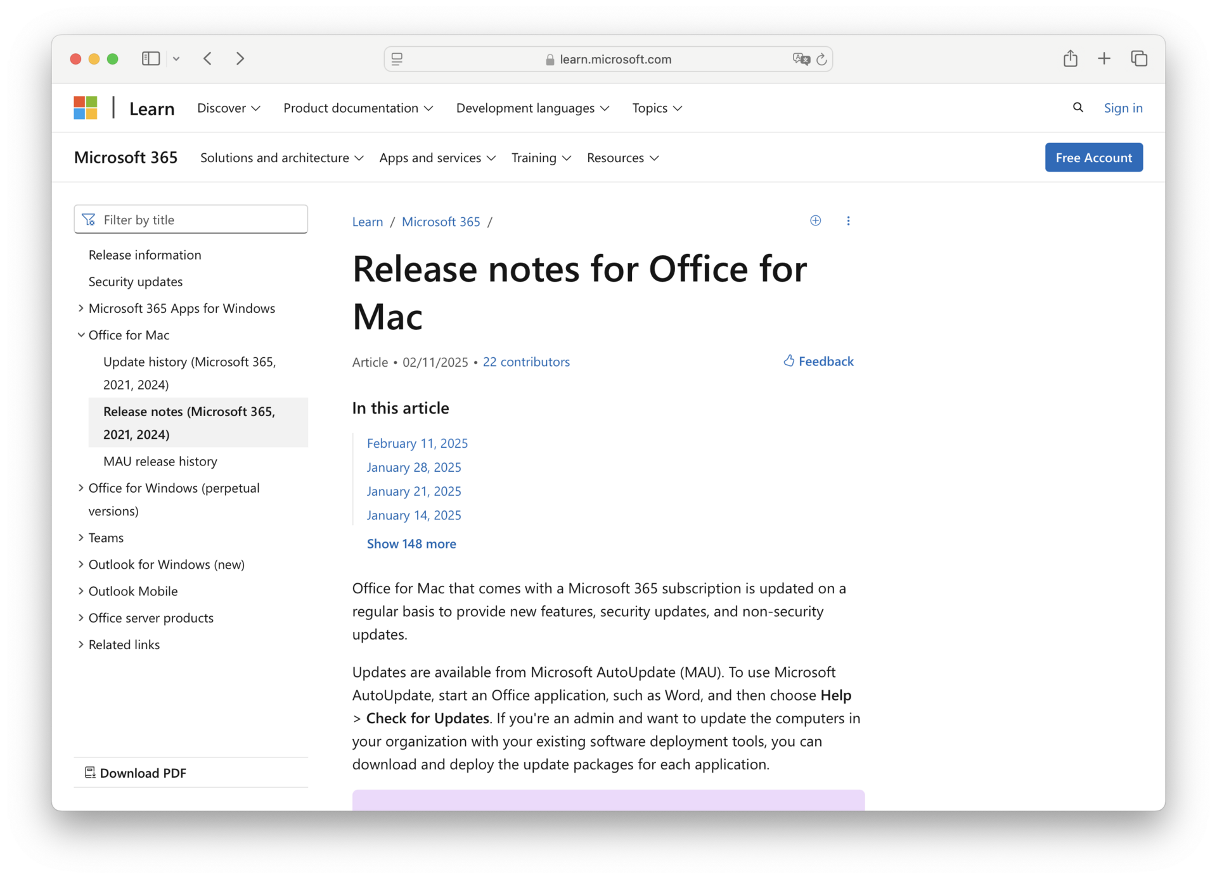Click the translate icon in the address bar
The height and width of the screenshot is (879, 1217).
801,59
